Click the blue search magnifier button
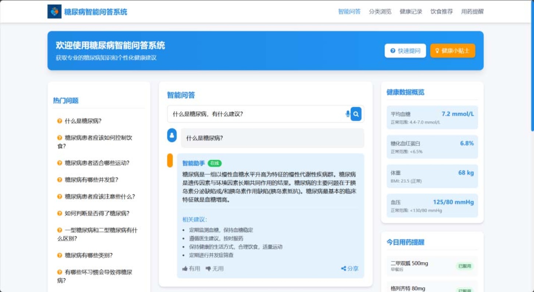Screen dimensions: 534x292 (356, 114)
